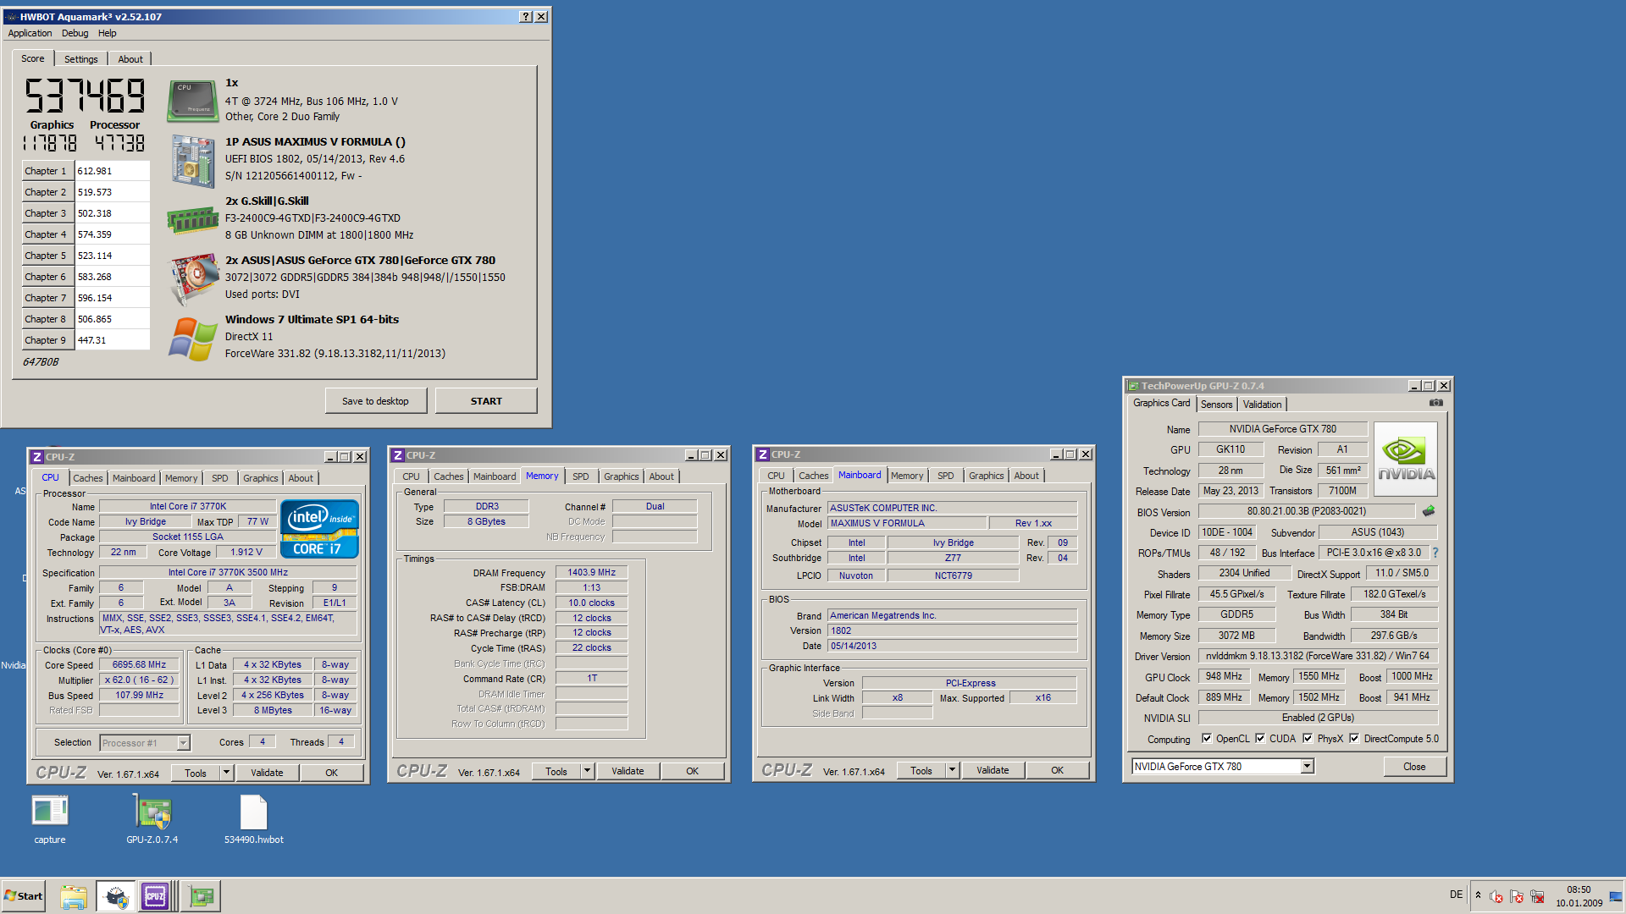
Task: Click the CPU chip icon in Aquamark
Action: point(193,100)
